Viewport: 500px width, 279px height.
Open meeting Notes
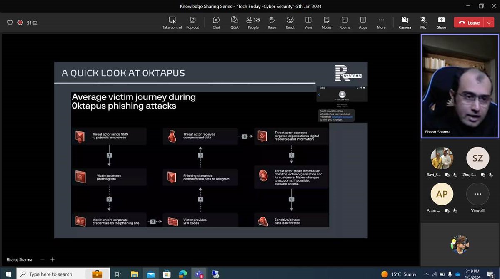click(x=327, y=23)
